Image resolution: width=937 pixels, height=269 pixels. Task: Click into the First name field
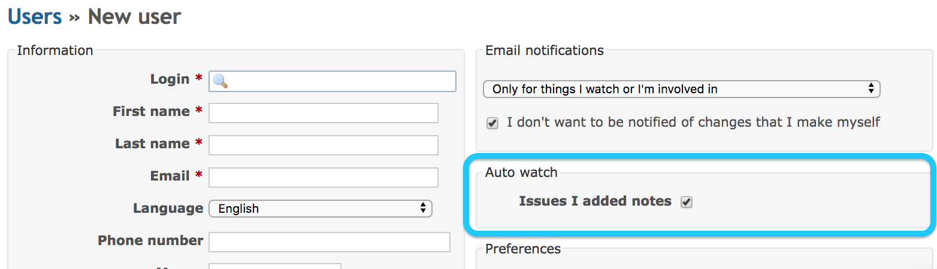click(324, 113)
